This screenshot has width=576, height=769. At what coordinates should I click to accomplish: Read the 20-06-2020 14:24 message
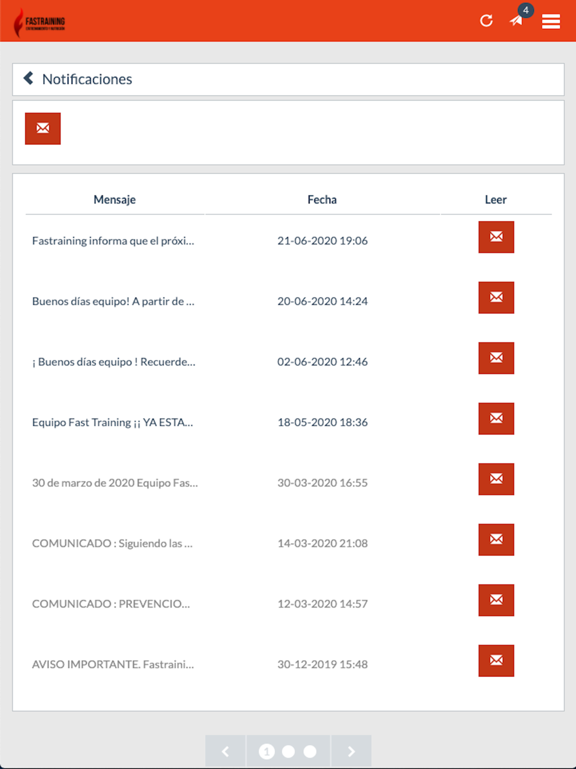[x=496, y=297]
